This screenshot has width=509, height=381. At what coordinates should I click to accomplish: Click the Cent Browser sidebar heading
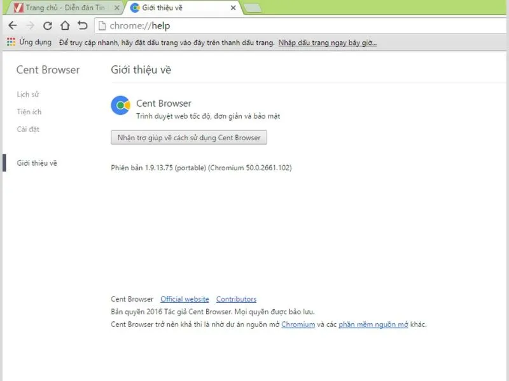48,70
